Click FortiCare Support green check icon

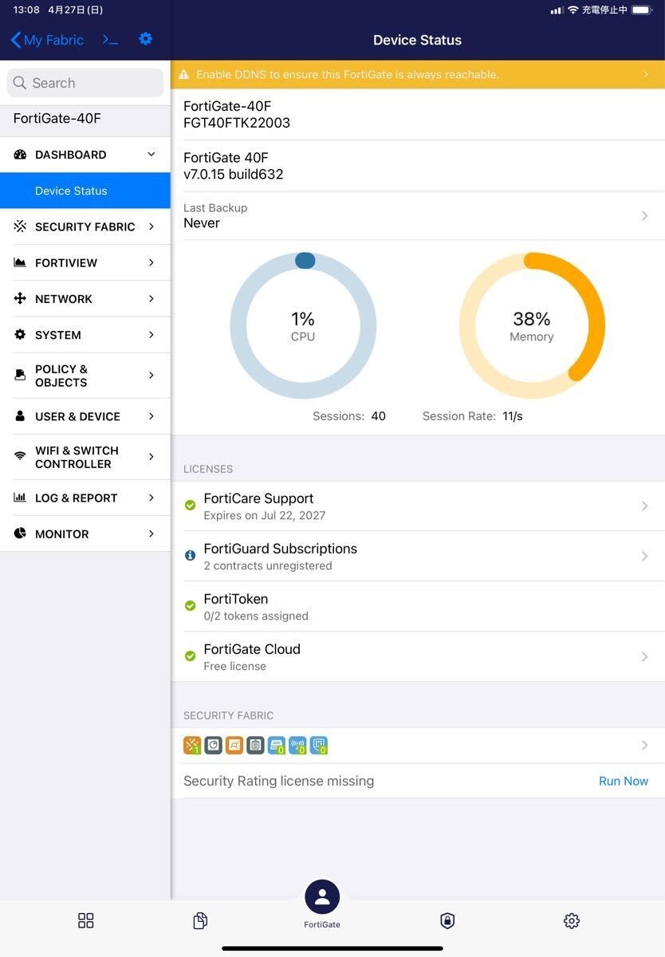[191, 505]
